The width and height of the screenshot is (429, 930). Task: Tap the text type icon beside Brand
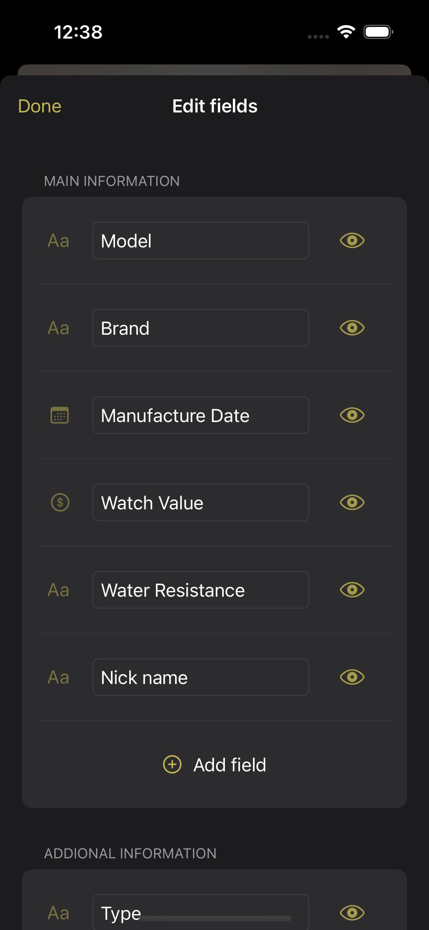58,328
